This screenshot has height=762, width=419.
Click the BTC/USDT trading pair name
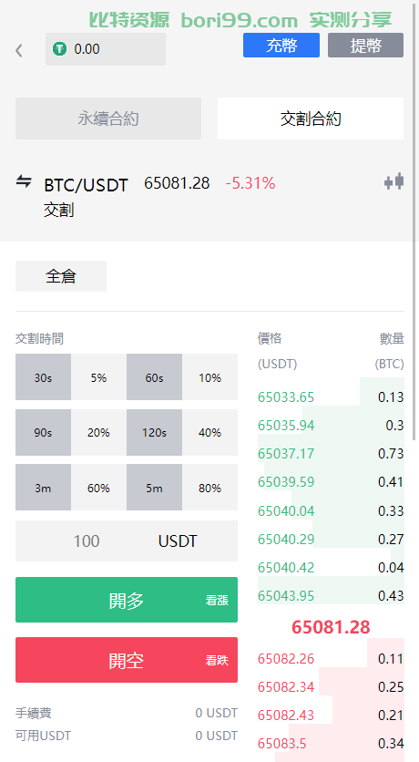coord(86,185)
